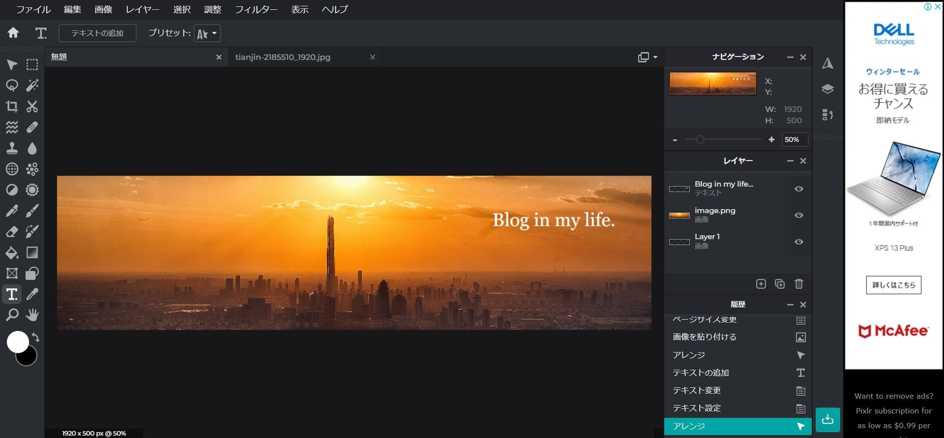Open the preset text style dropdown
The image size is (944, 438).
point(207,33)
